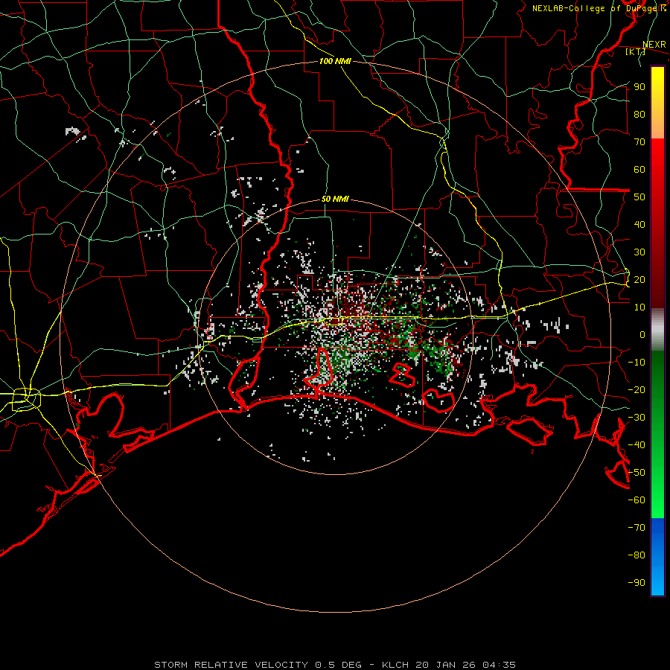Screen dimensions: 670x670
Task: Pick the blue segment of the color bar
Action: (657, 557)
